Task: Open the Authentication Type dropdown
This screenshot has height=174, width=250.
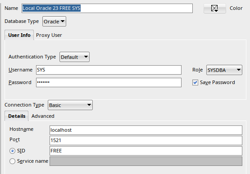Action: [74, 57]
